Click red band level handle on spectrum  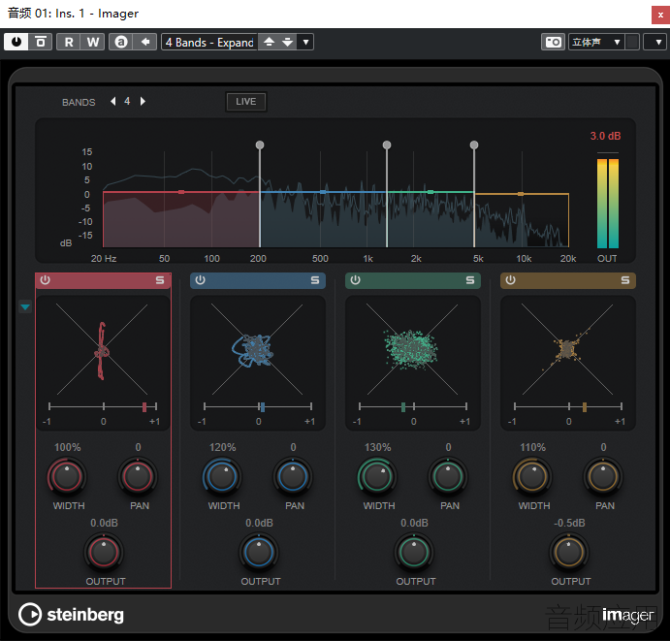(181, 192)
